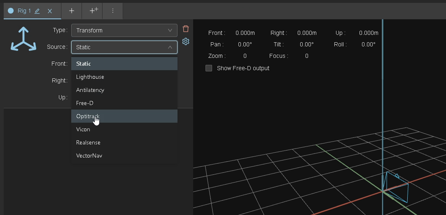Collapse the Source dropdown showing Static
The height and width of the screenshot is (215, 446).
click(124, 47)
